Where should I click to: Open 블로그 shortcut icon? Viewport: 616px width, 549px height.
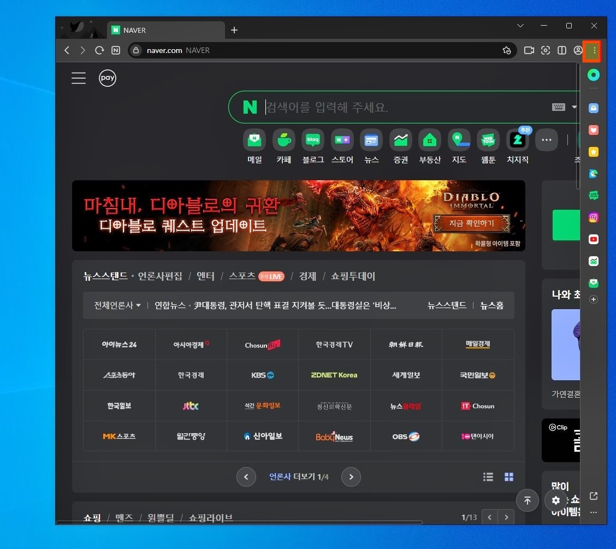313,140
